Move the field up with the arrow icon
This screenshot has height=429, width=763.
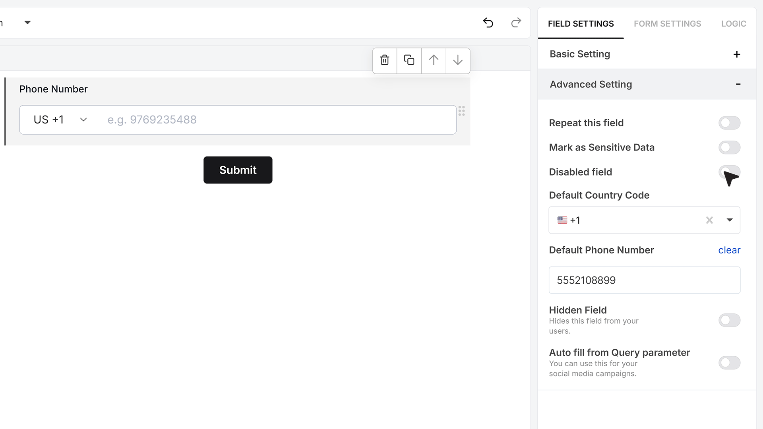(434, 60)
